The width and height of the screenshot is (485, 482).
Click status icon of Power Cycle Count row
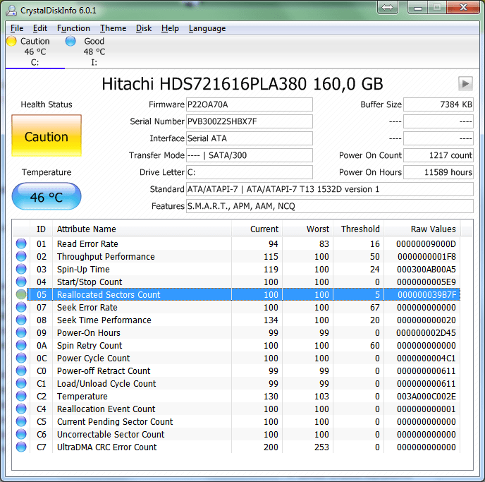click(21, 358)
